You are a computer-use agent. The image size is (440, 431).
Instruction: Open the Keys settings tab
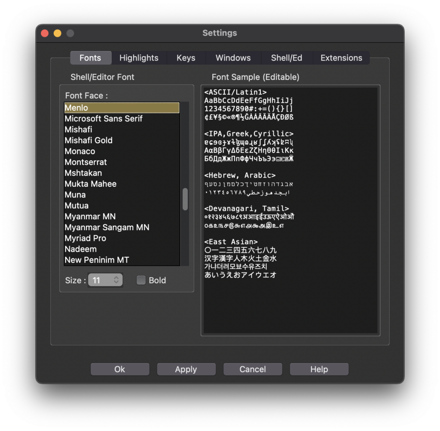tap(186, 58)
